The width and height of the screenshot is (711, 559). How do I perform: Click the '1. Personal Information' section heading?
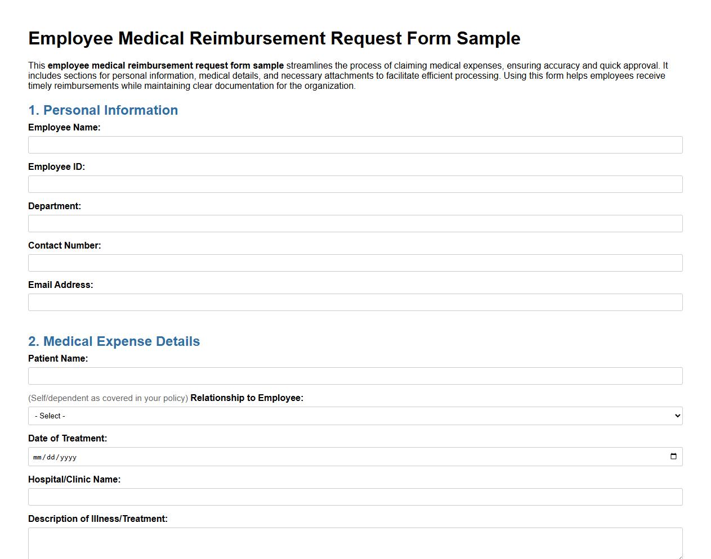[103, 110]
